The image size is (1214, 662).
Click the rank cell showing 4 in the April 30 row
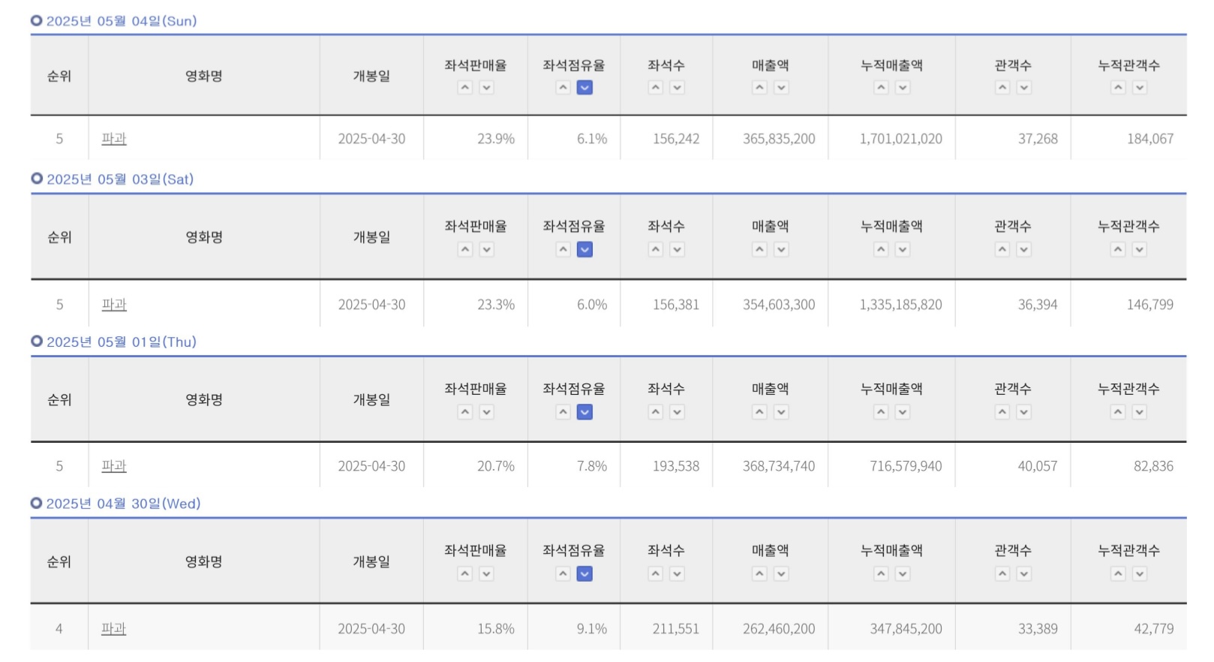coord(59,628)
